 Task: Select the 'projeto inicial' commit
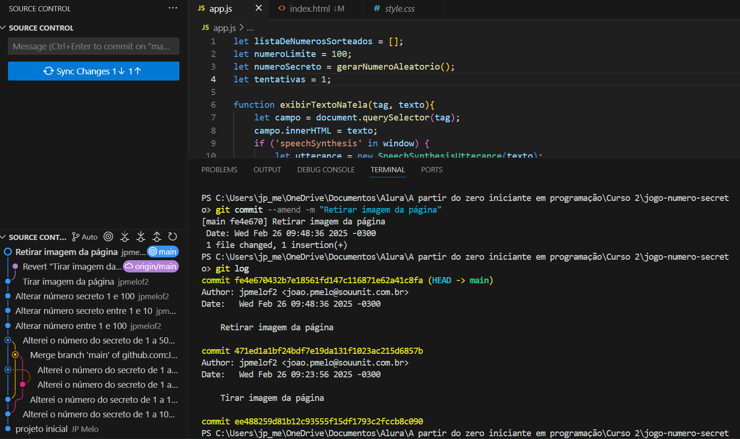pos(94,429)
